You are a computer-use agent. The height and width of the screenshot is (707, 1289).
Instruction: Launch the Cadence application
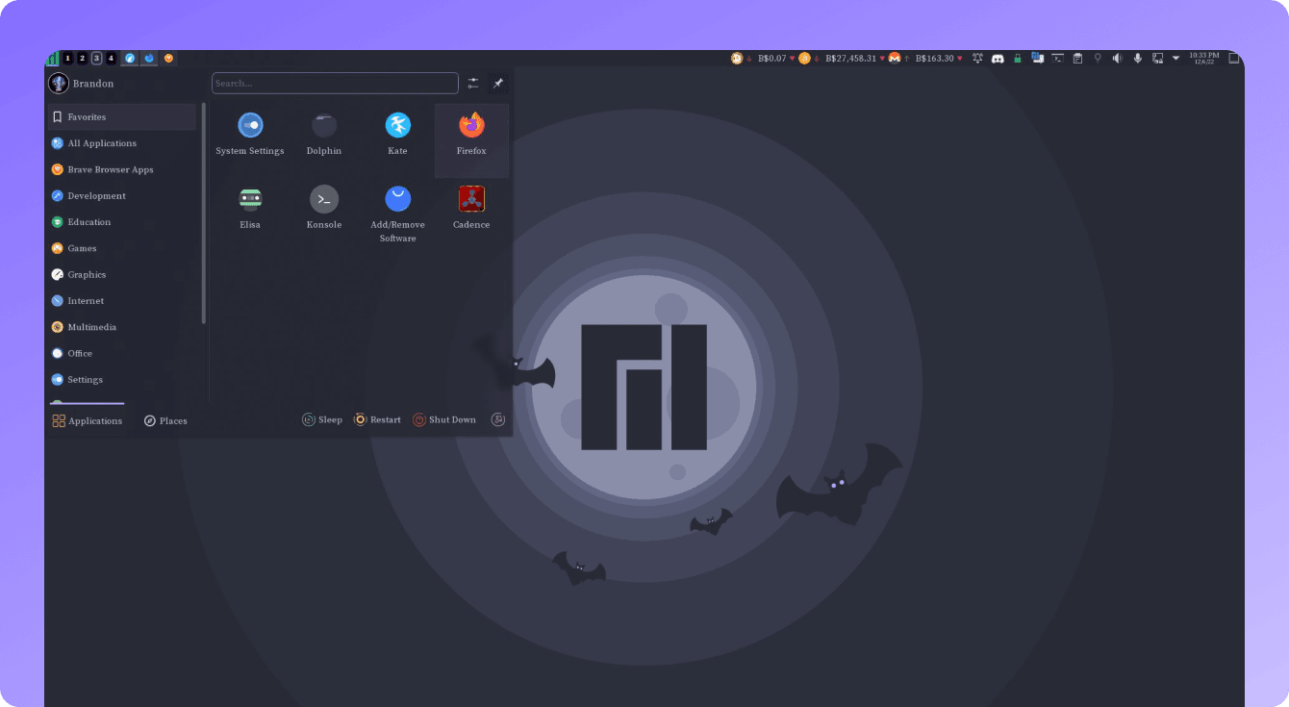pyautogui.click(x=471, y=208)
